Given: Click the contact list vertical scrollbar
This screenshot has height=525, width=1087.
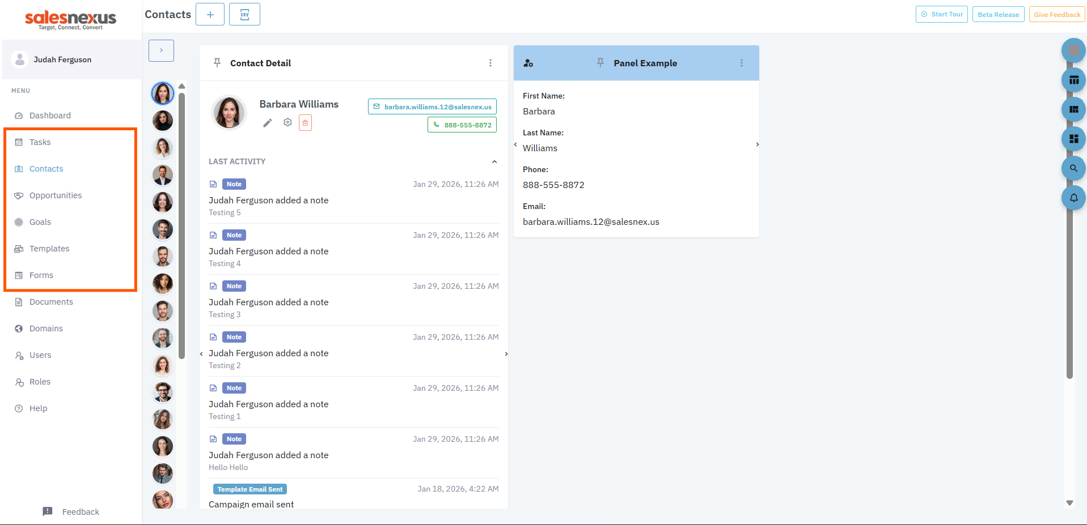Looking at the screenshot, I should (x=182, y=227).
